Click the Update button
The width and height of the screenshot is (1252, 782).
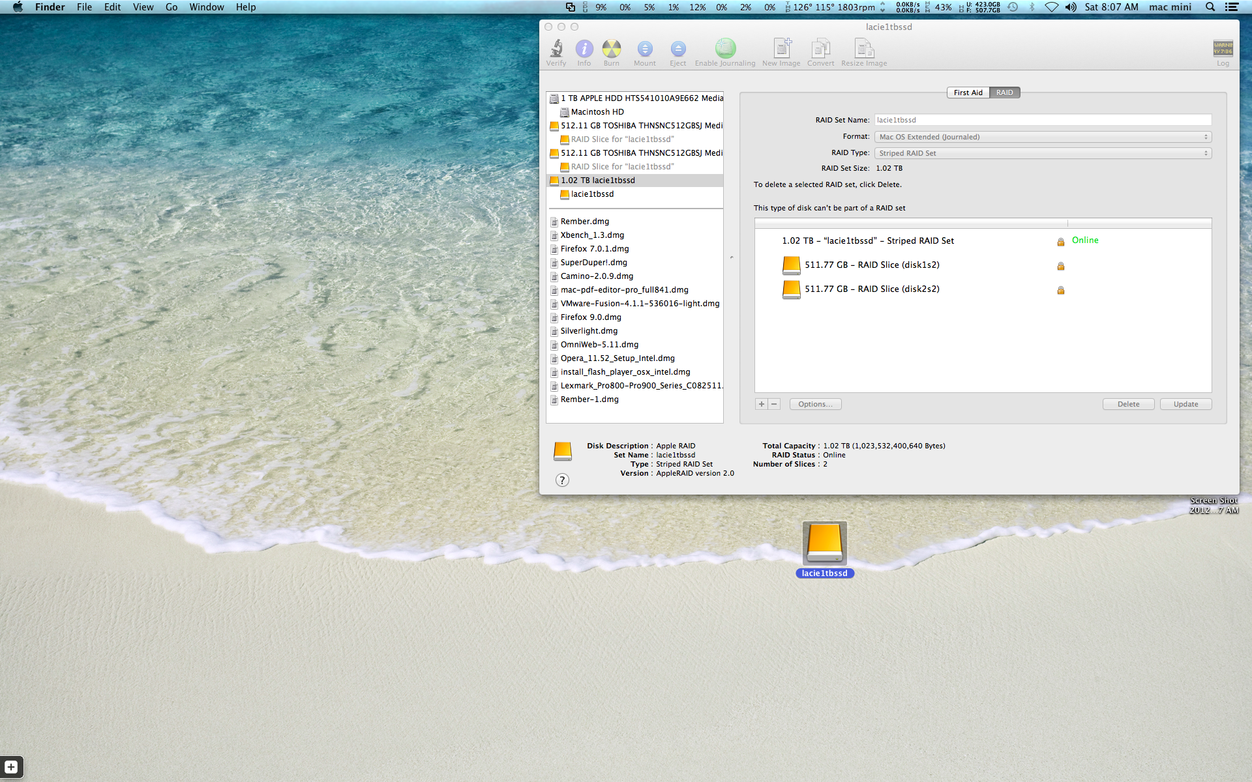click(x=1185, y=404)
